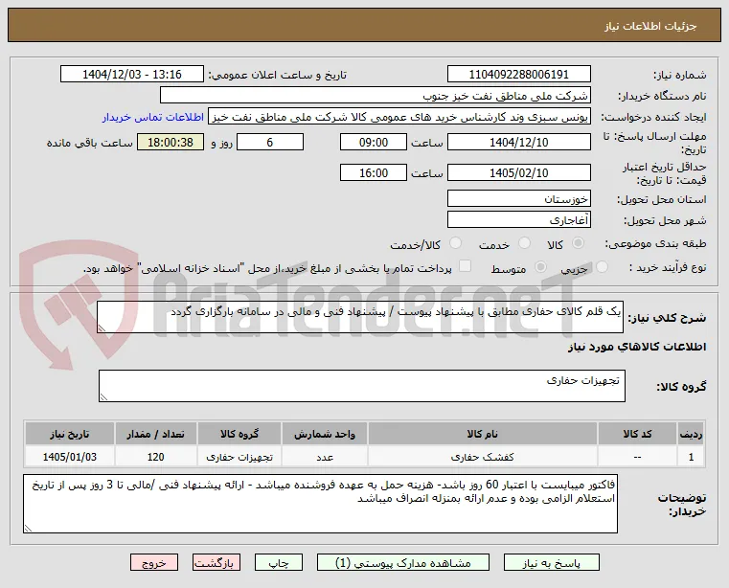This screenshot has width=729, height=588.
Task: Click the توضیحات خریدار notes textarea
Action: coord(320,504)
